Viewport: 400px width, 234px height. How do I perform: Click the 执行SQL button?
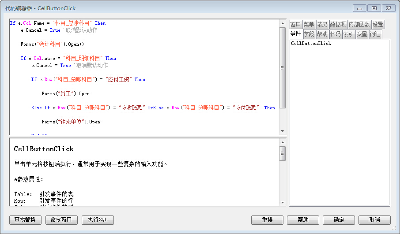[x=98, y=220]
